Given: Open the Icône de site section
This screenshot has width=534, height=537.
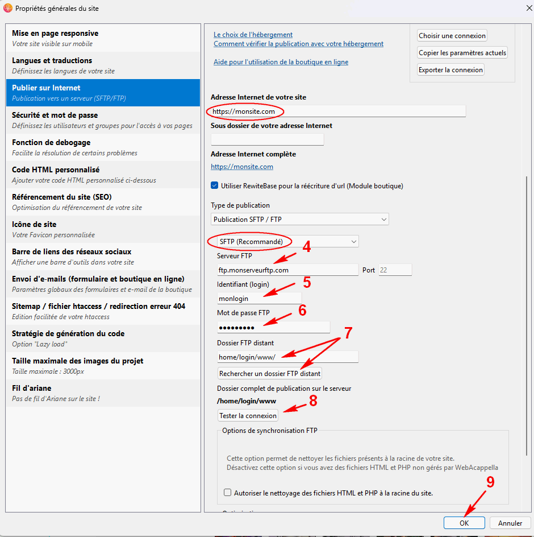Looking at the screenshot, I should (103, 229).
